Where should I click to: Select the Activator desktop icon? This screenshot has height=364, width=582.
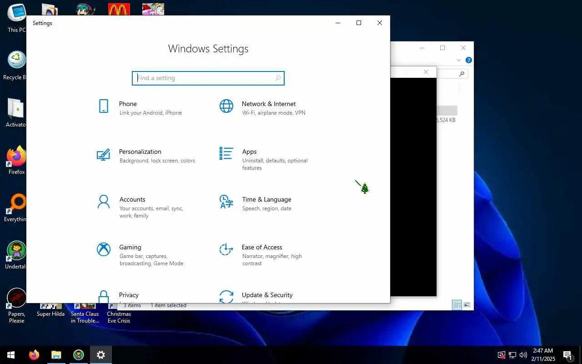tap(15, 113)
